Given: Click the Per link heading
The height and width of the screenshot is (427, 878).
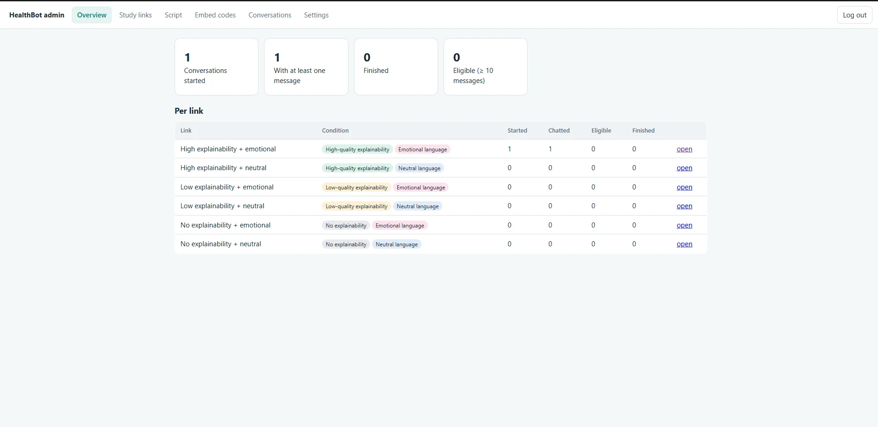Looking at the screenshot, I should click(x=189, y=111).
